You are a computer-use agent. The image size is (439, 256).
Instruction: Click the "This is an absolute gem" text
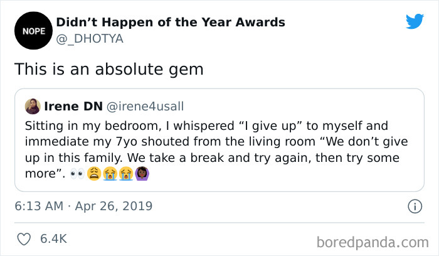point(109,69)
